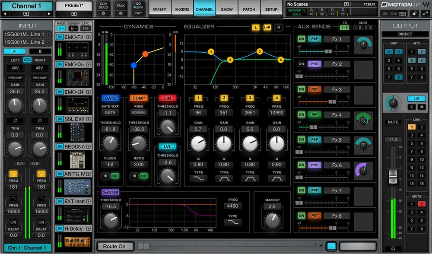Open the EXT Insrt slot menu
The height and width of the screenshot is (254, 432).
(x=89, y=201)
